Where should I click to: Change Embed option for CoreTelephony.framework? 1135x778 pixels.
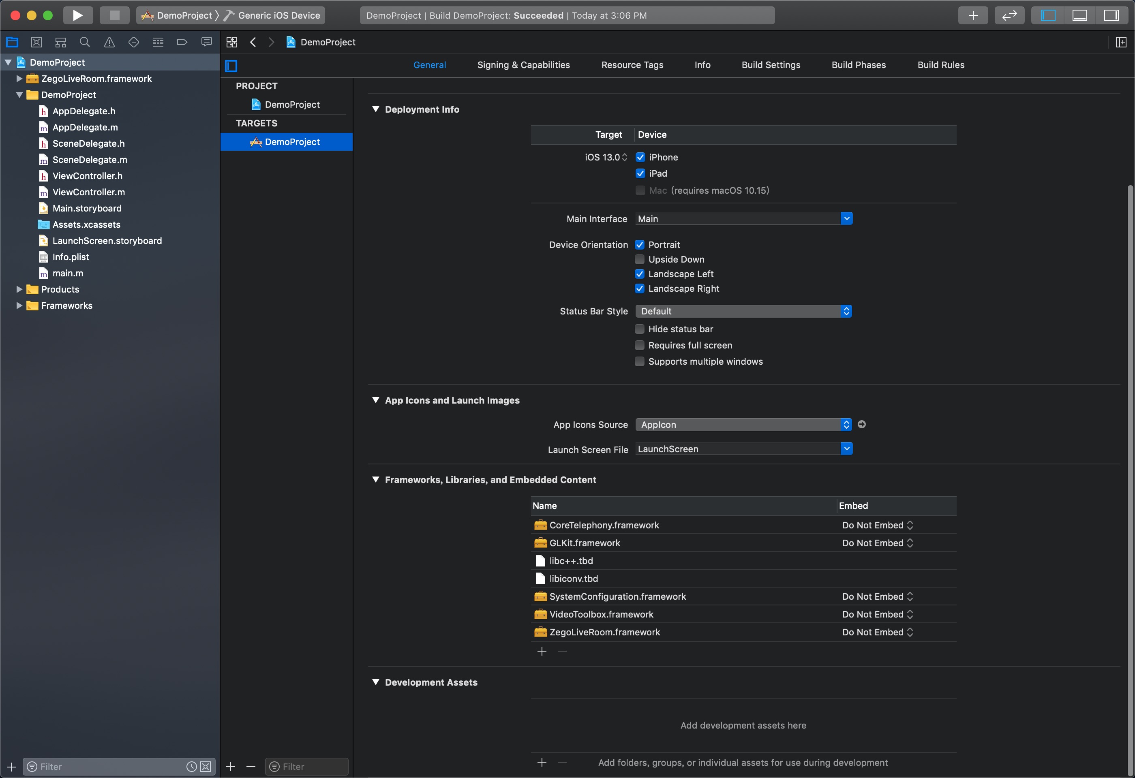point(877,525)
